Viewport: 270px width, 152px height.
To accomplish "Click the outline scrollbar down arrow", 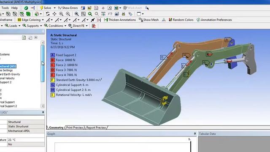I will (43, 106).
